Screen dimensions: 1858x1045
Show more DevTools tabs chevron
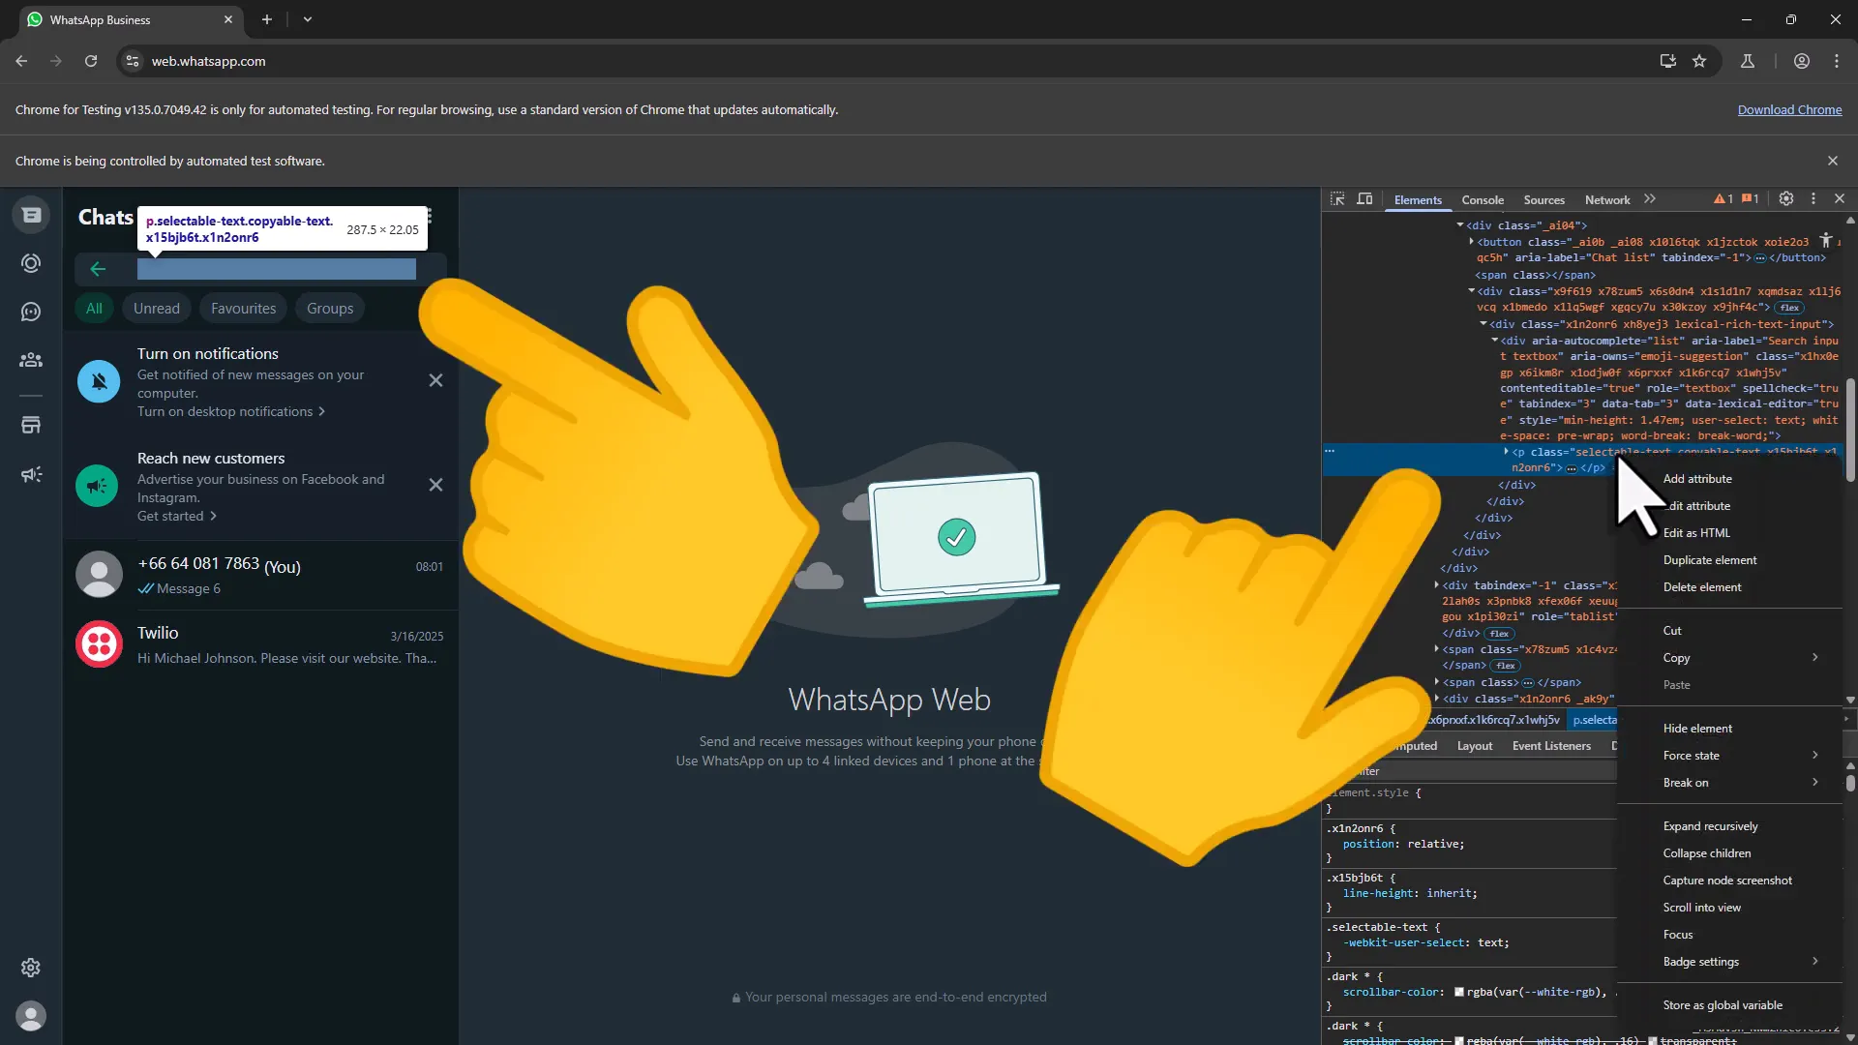(x=1650, y=199)
